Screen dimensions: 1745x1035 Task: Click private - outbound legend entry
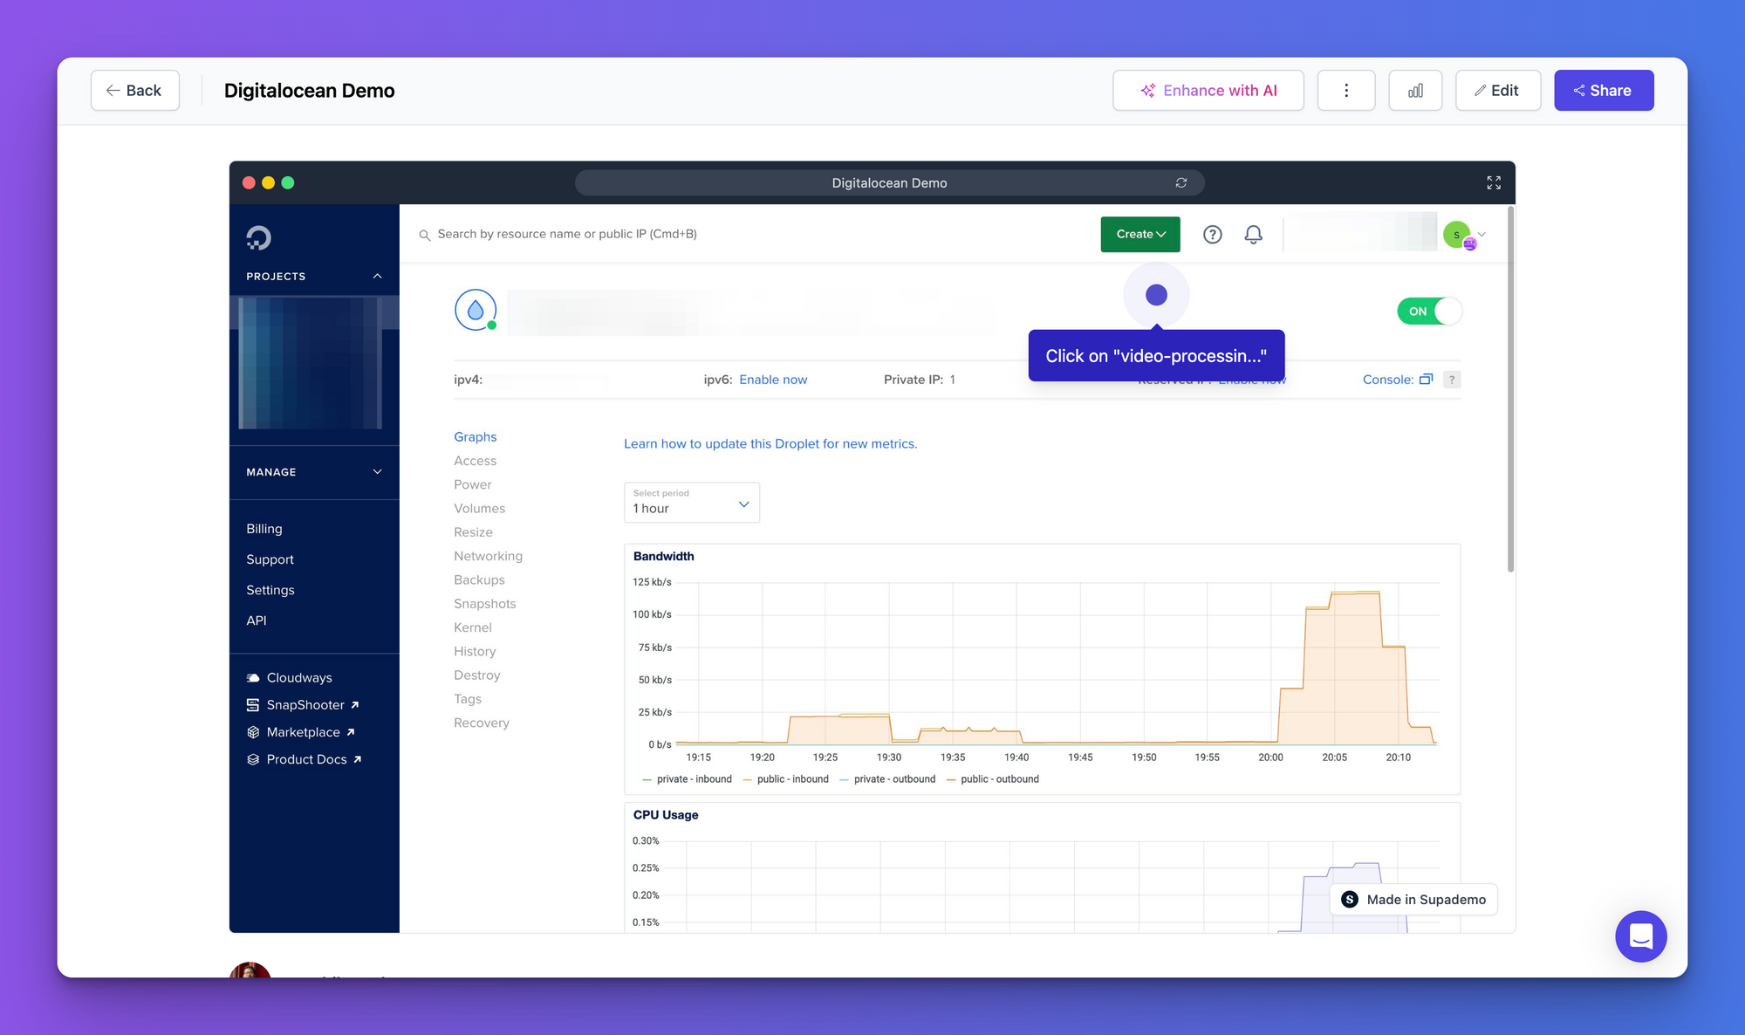pos(887,779)
